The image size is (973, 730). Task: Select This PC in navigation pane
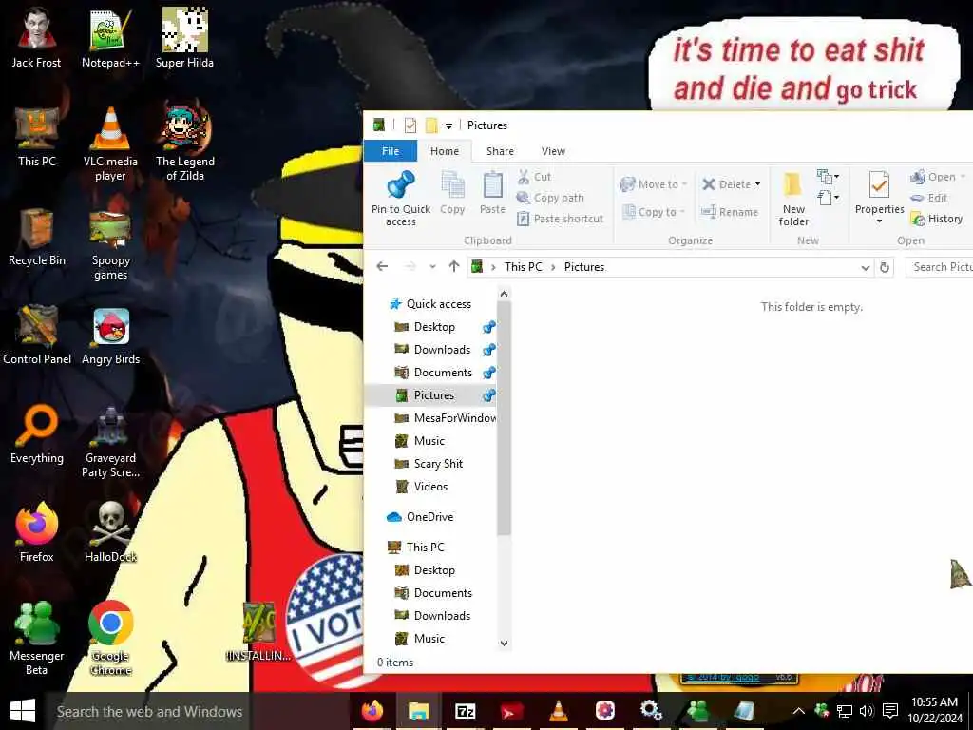click(425, 547)
